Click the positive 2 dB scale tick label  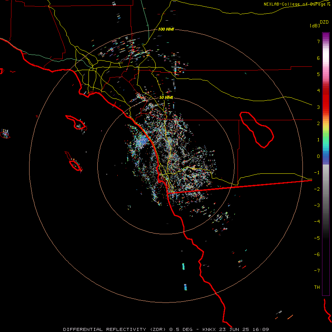pos(318,124)
